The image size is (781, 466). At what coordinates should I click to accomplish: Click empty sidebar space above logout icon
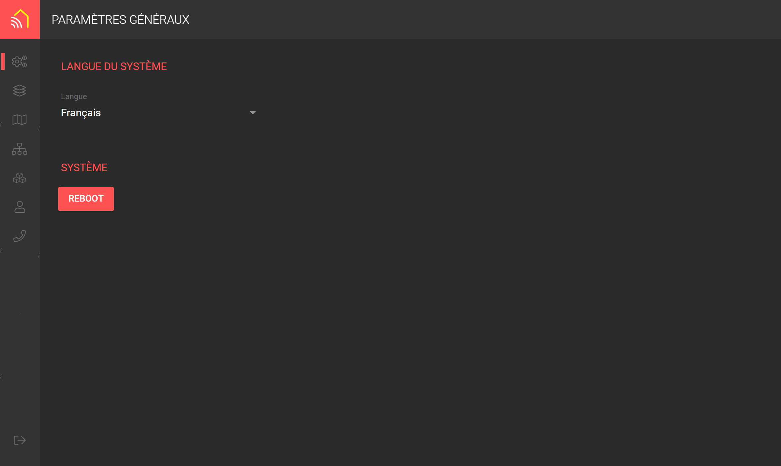coord(20,340)
